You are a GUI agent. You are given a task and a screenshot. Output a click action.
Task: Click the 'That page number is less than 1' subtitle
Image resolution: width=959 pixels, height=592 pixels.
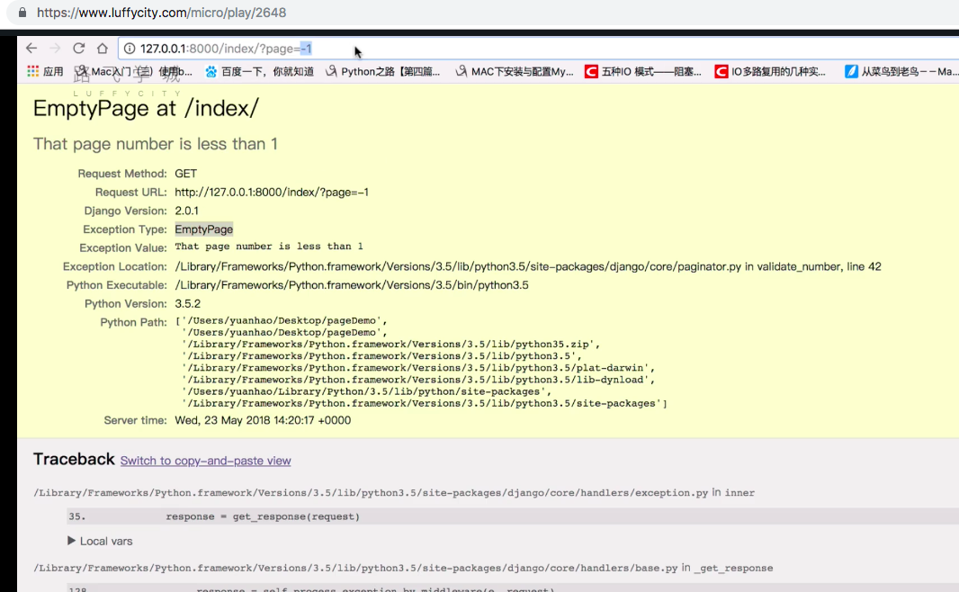click(156, 144)
